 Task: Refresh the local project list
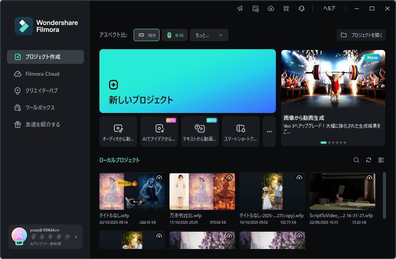pyautogui.click(x=369, y=160)
